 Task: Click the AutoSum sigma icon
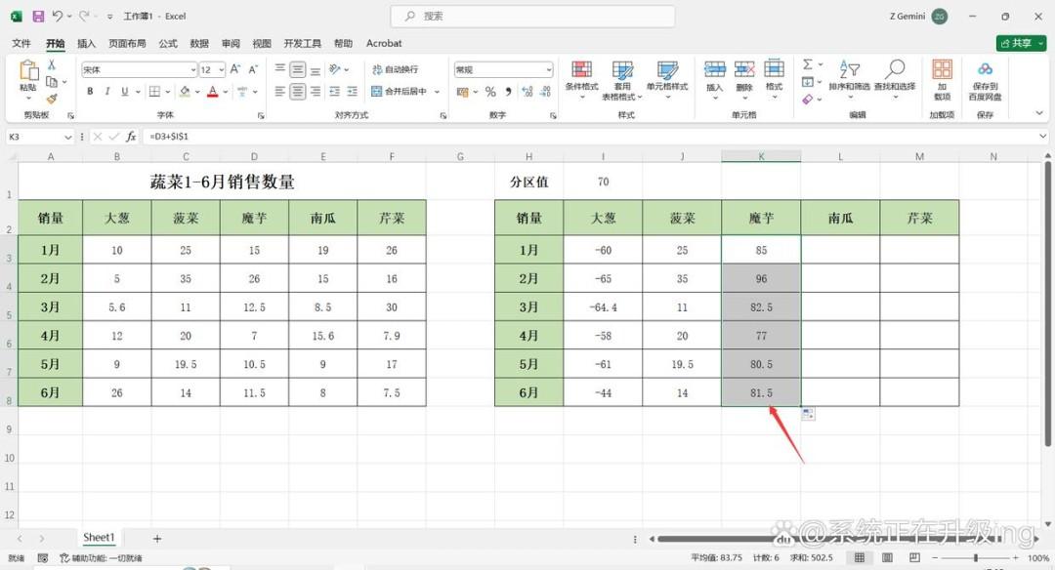pyautogui.click(x=808, y=64)
